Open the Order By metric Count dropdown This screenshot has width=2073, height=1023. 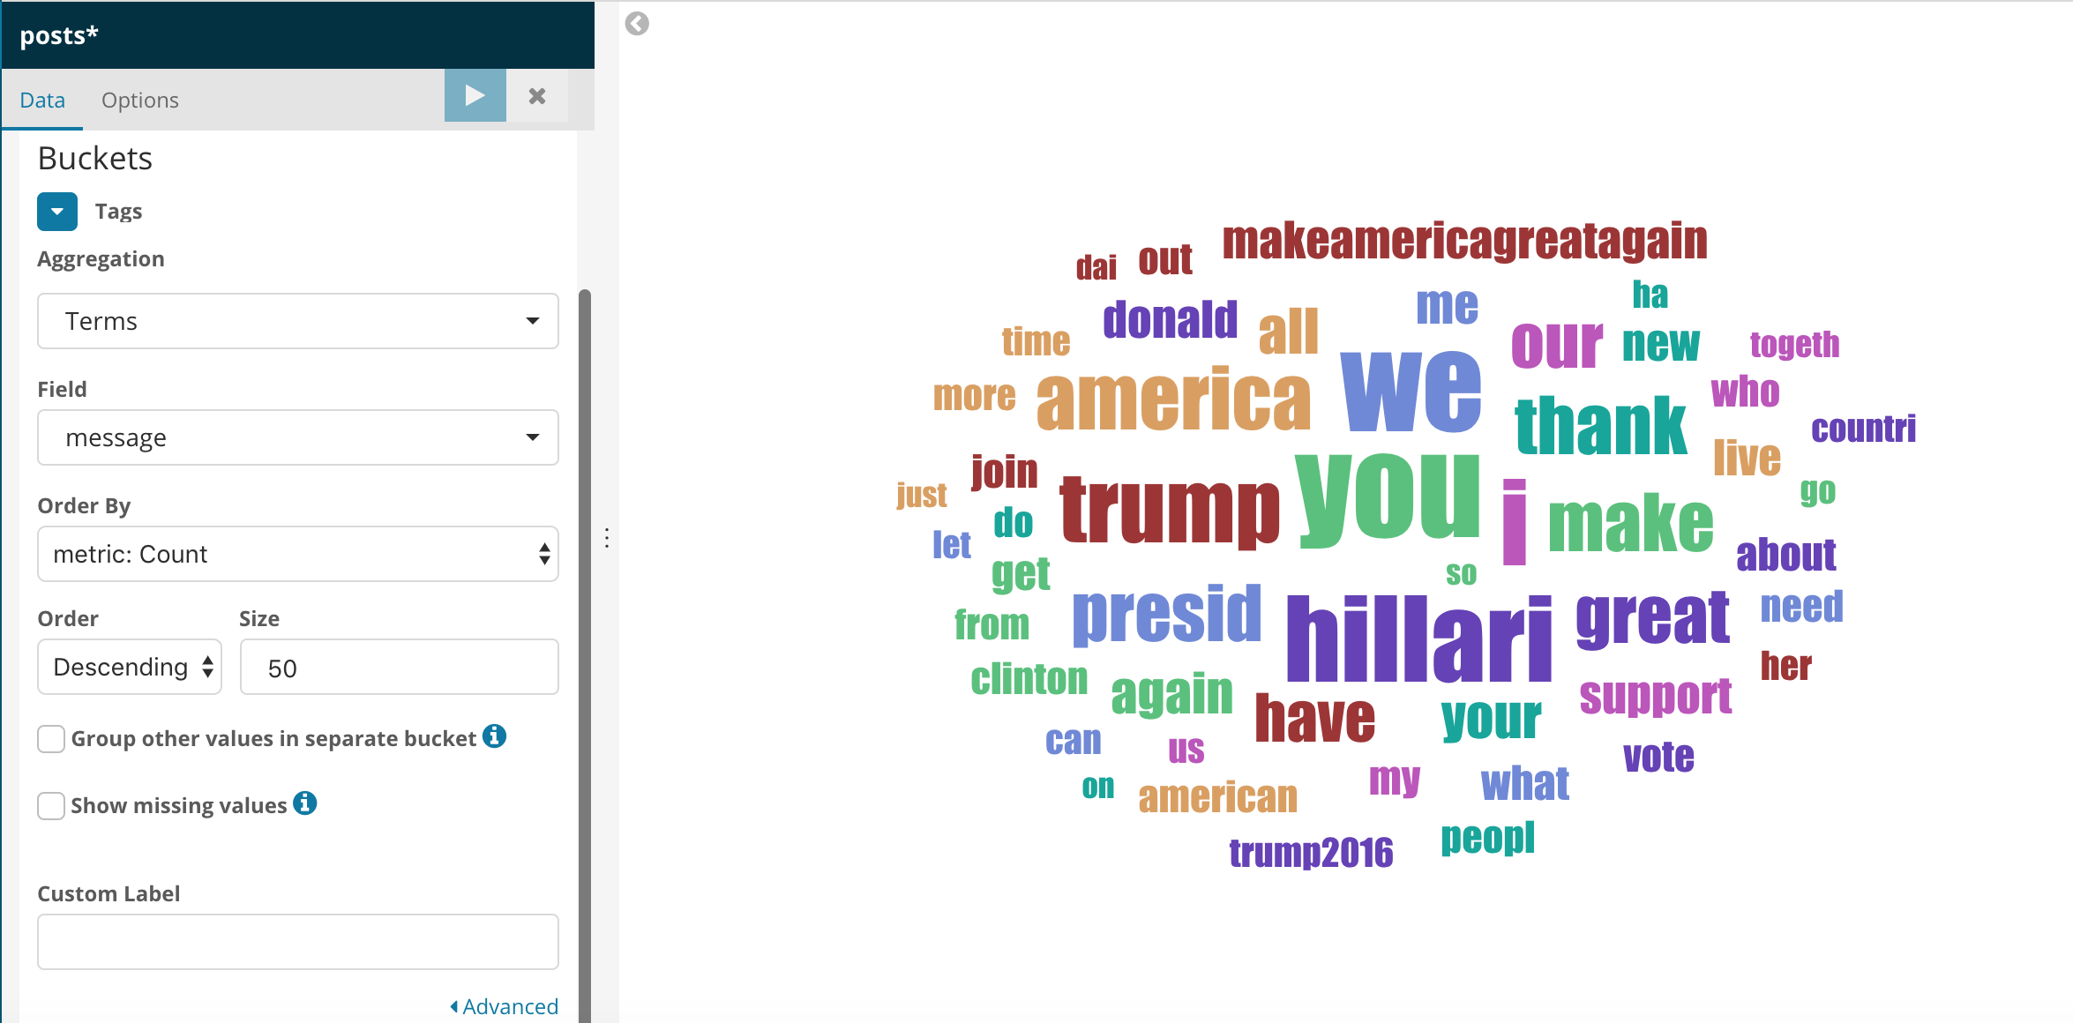297,554
